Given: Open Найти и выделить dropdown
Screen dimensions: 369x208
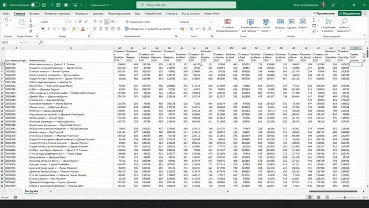Looking at the screenshot, I should tap(344, 25).
